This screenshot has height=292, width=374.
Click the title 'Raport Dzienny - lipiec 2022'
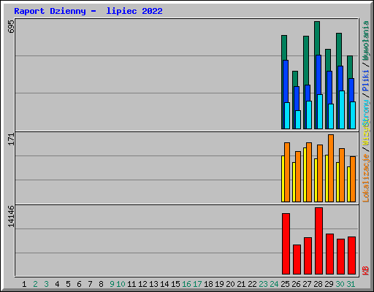click(x=88, y=11)
